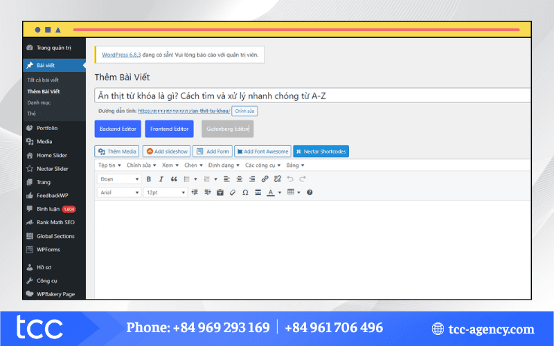Toggle bold formatting in the editor toolbar

pos(149,179)
